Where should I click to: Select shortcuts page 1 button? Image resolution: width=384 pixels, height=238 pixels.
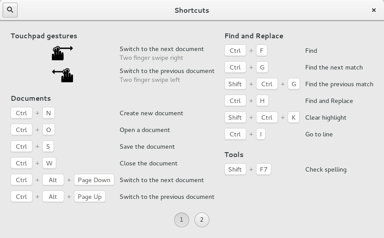(182, 220)
